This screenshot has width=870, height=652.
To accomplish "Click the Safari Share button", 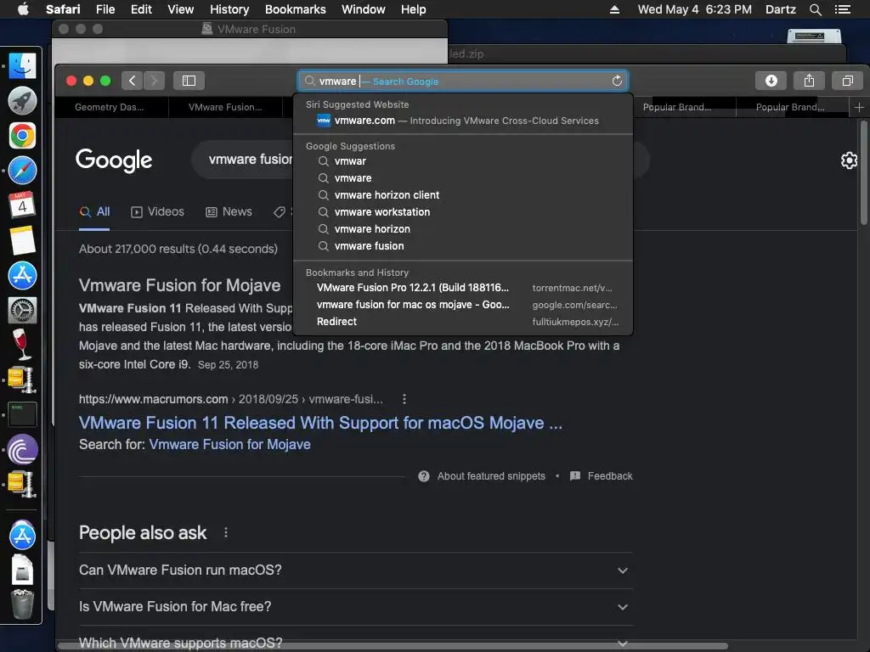I will point(809,81).
